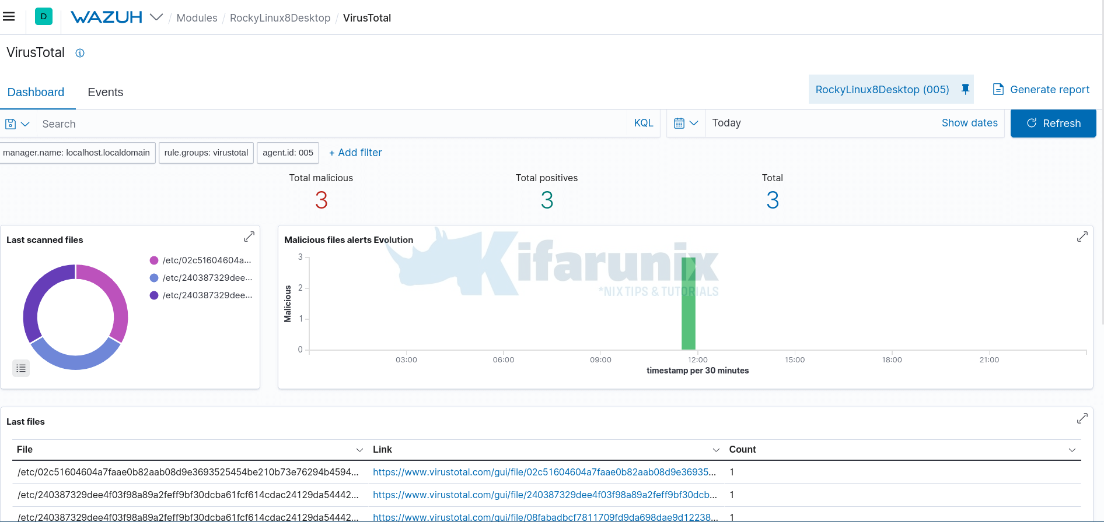The width and height of the screenshot is (1104, 522).
Task: Expand Malicious files alerts Evolution panel
Action: [1082, 237]
